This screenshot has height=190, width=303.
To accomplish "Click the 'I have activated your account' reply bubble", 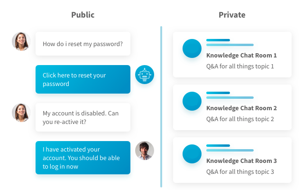I will point(83,158).
